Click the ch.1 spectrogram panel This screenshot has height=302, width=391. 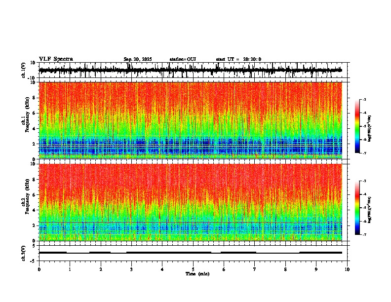pos(193,120)
